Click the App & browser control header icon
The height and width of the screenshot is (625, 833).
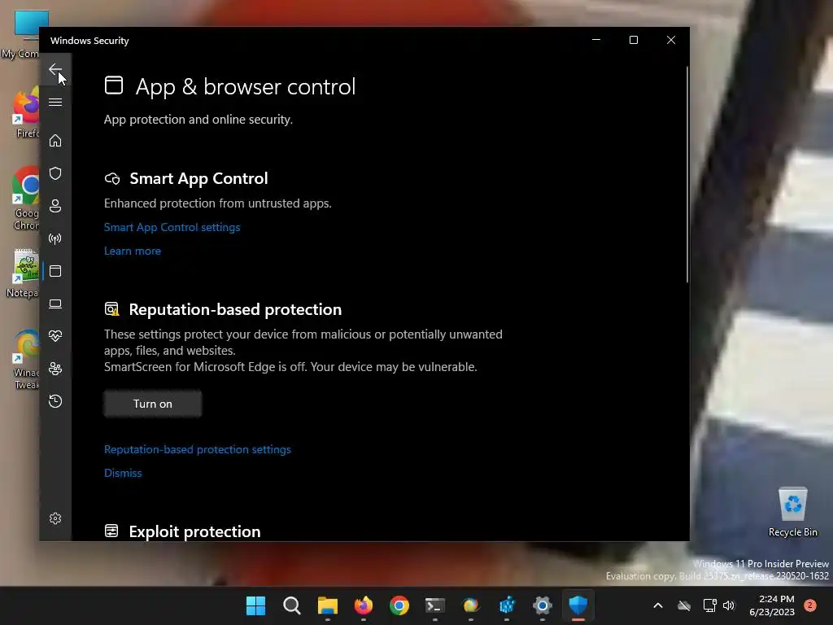[114, 85]
